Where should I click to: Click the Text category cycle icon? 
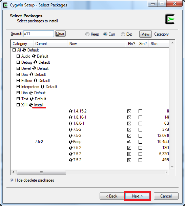(32, 99)
